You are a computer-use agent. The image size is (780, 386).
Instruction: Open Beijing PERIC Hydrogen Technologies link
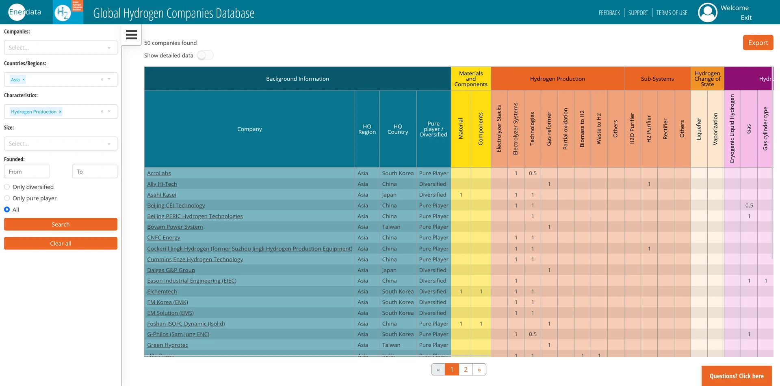click(195, 216)
